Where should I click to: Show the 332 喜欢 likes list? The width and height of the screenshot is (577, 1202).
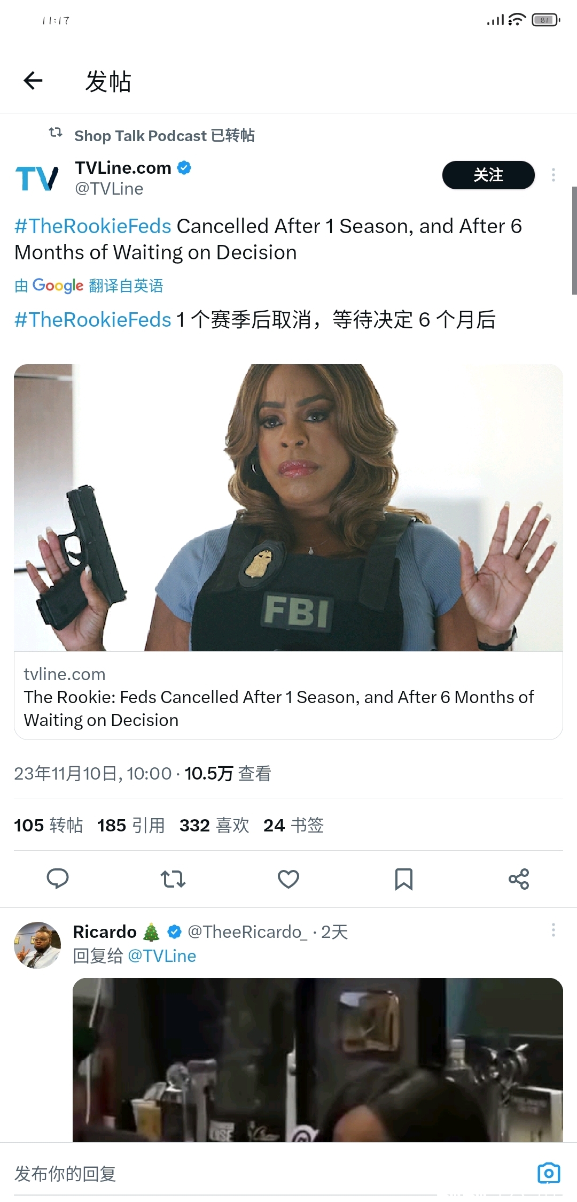[214, 825]
